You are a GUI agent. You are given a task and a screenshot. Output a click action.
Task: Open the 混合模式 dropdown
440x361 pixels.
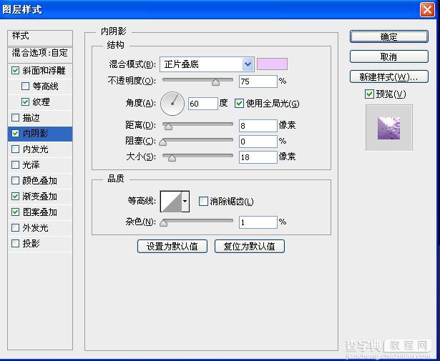coord(207,64)
